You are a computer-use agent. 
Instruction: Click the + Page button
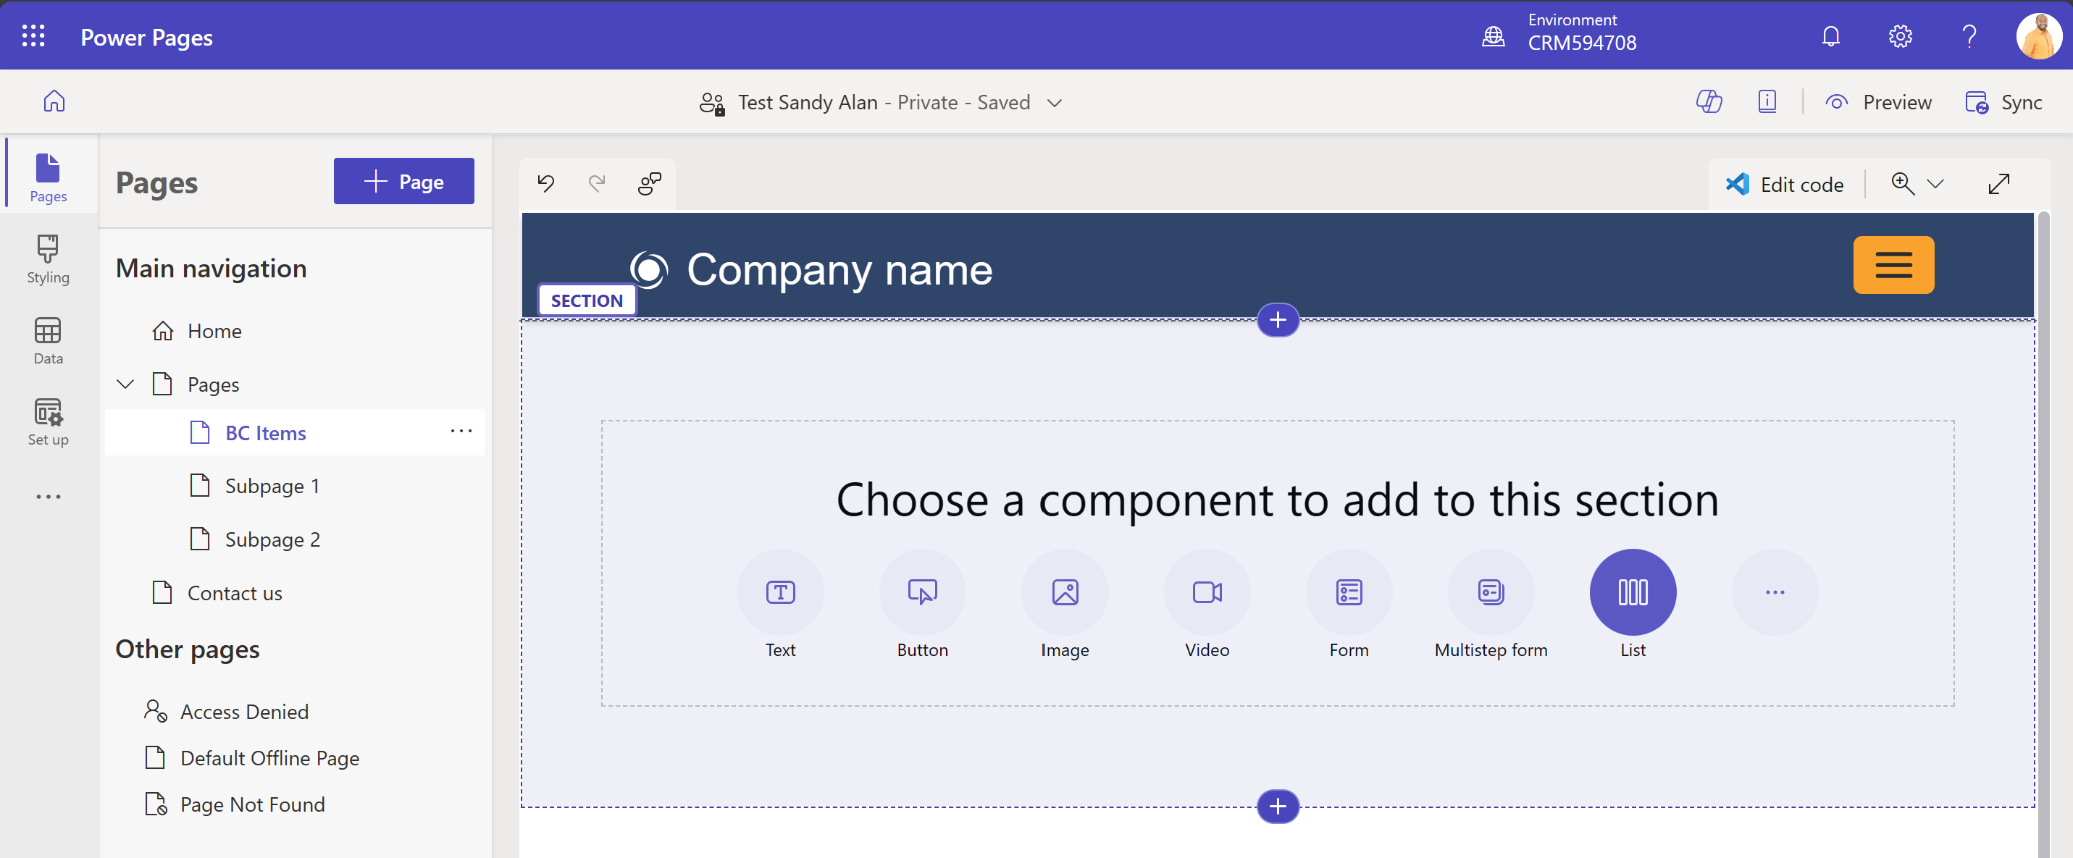(403, 181)
